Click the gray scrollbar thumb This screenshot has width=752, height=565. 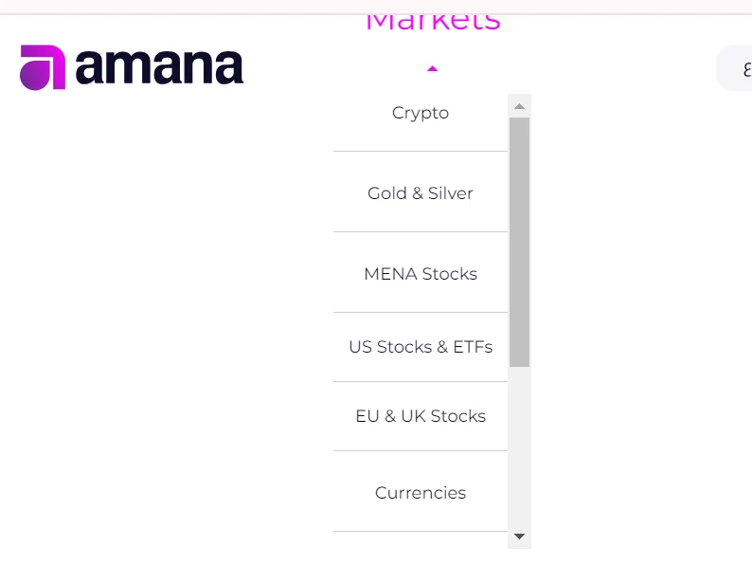pos(519,242)
